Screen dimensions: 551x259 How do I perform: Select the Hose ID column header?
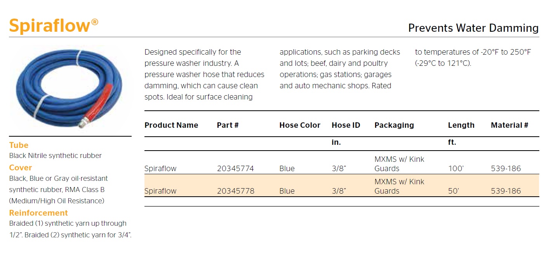tap(346, 125)
